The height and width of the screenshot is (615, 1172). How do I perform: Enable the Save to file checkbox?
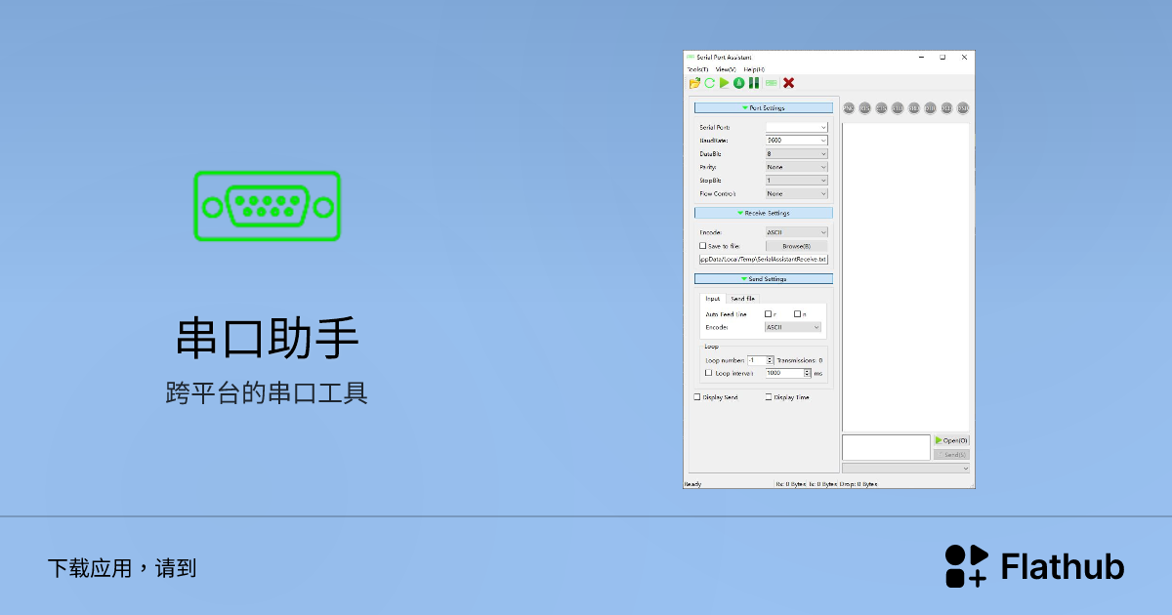(702, 246)
